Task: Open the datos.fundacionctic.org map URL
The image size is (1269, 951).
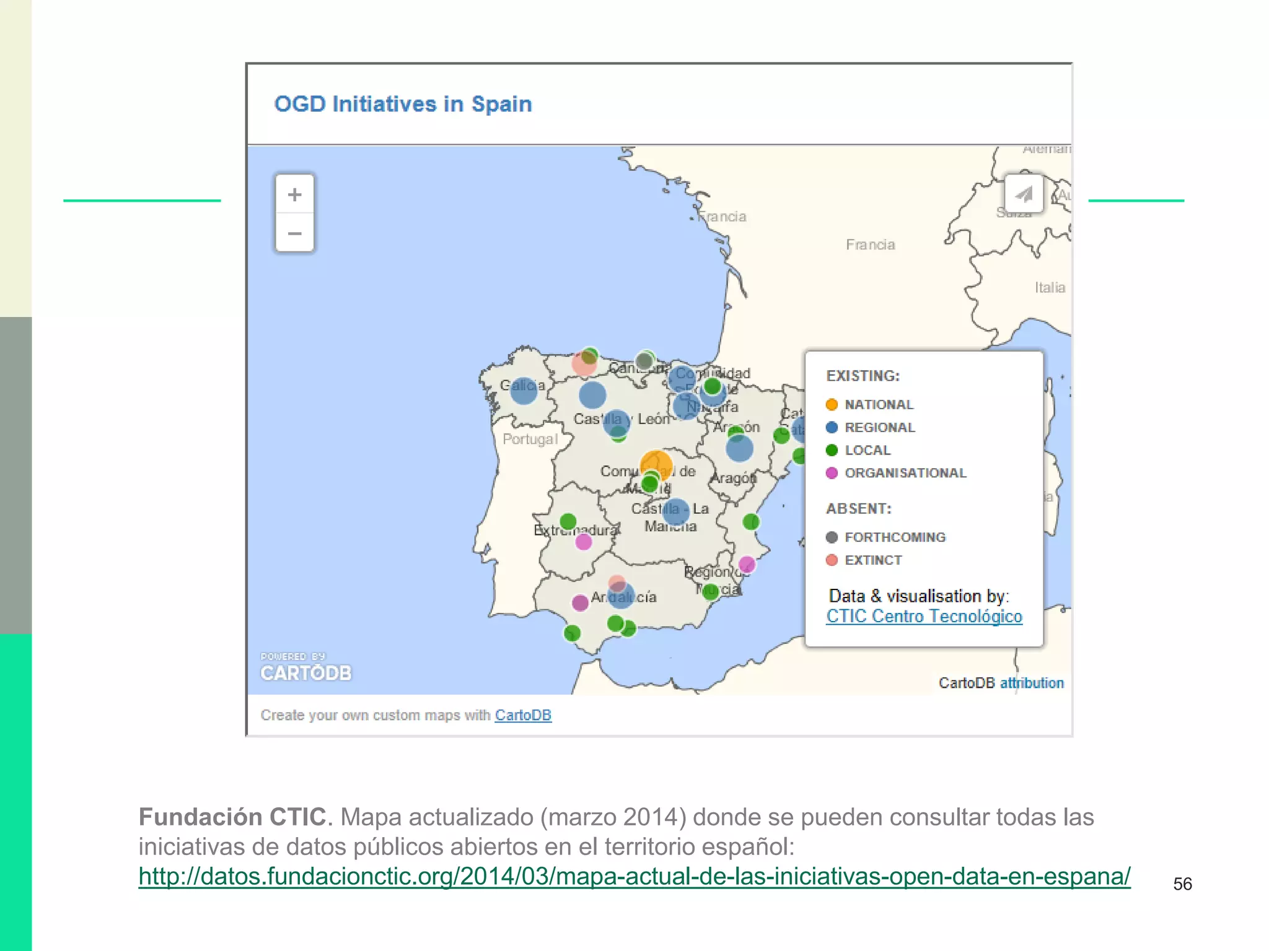Action: (634, 877)
